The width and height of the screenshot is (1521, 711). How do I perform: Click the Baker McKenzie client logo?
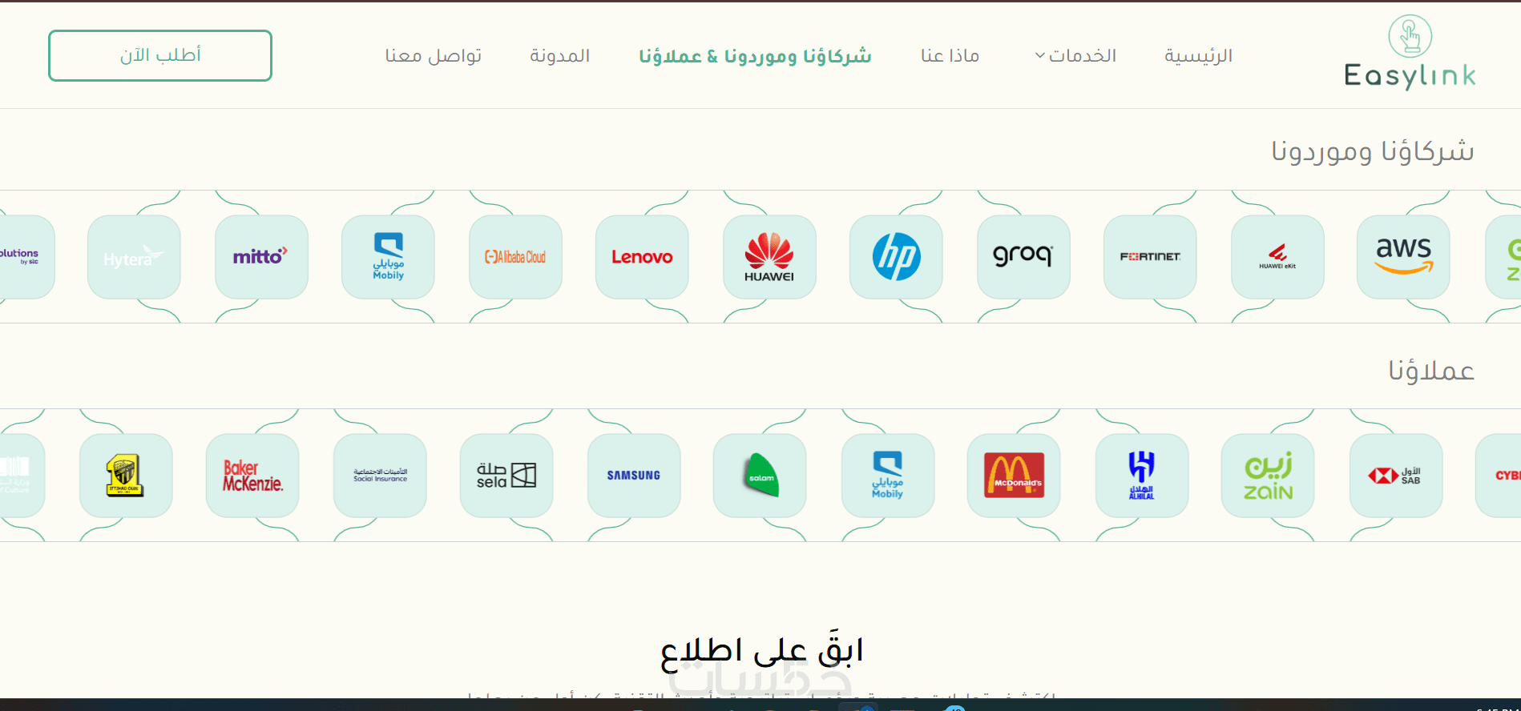[x=252, y=476]
